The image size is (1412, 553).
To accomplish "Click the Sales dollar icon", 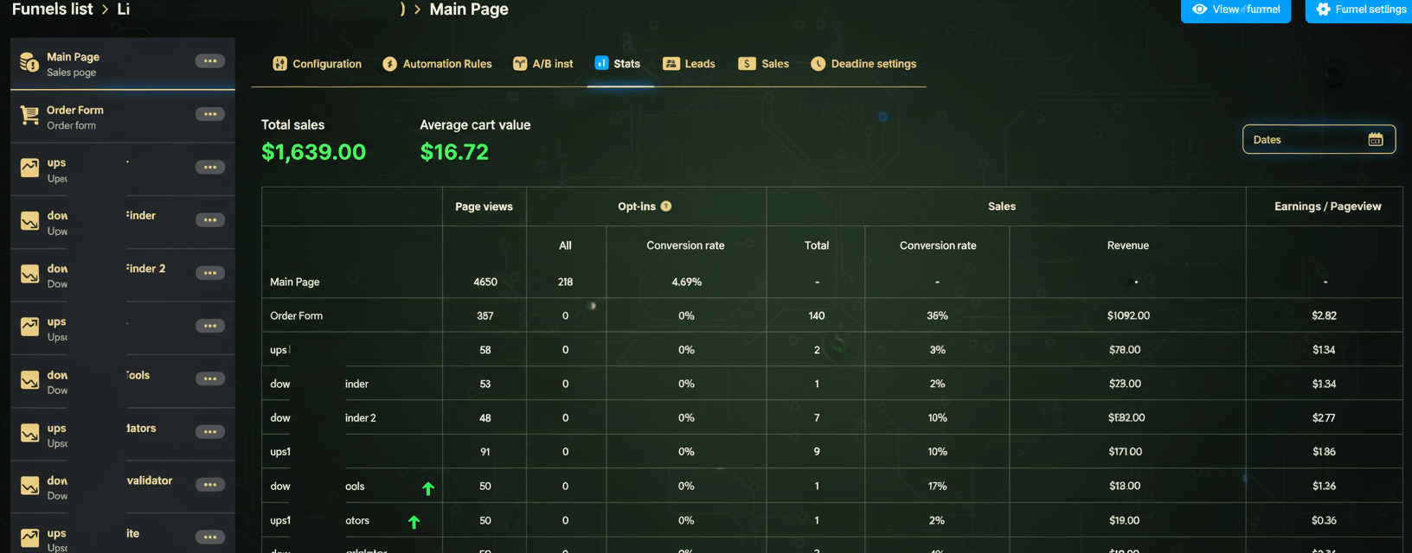I will [x=747, y=64].
